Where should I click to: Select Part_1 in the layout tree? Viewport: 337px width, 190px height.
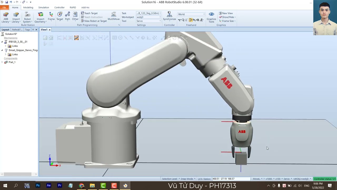12,62
